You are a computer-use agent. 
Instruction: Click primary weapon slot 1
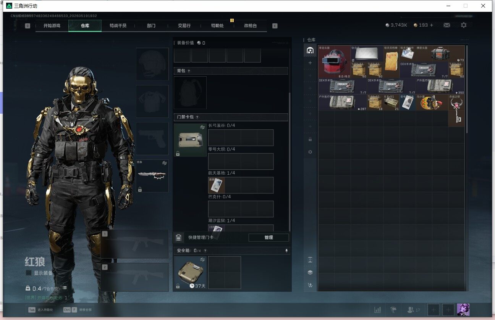pyautogui.click(x=134, y=244)
